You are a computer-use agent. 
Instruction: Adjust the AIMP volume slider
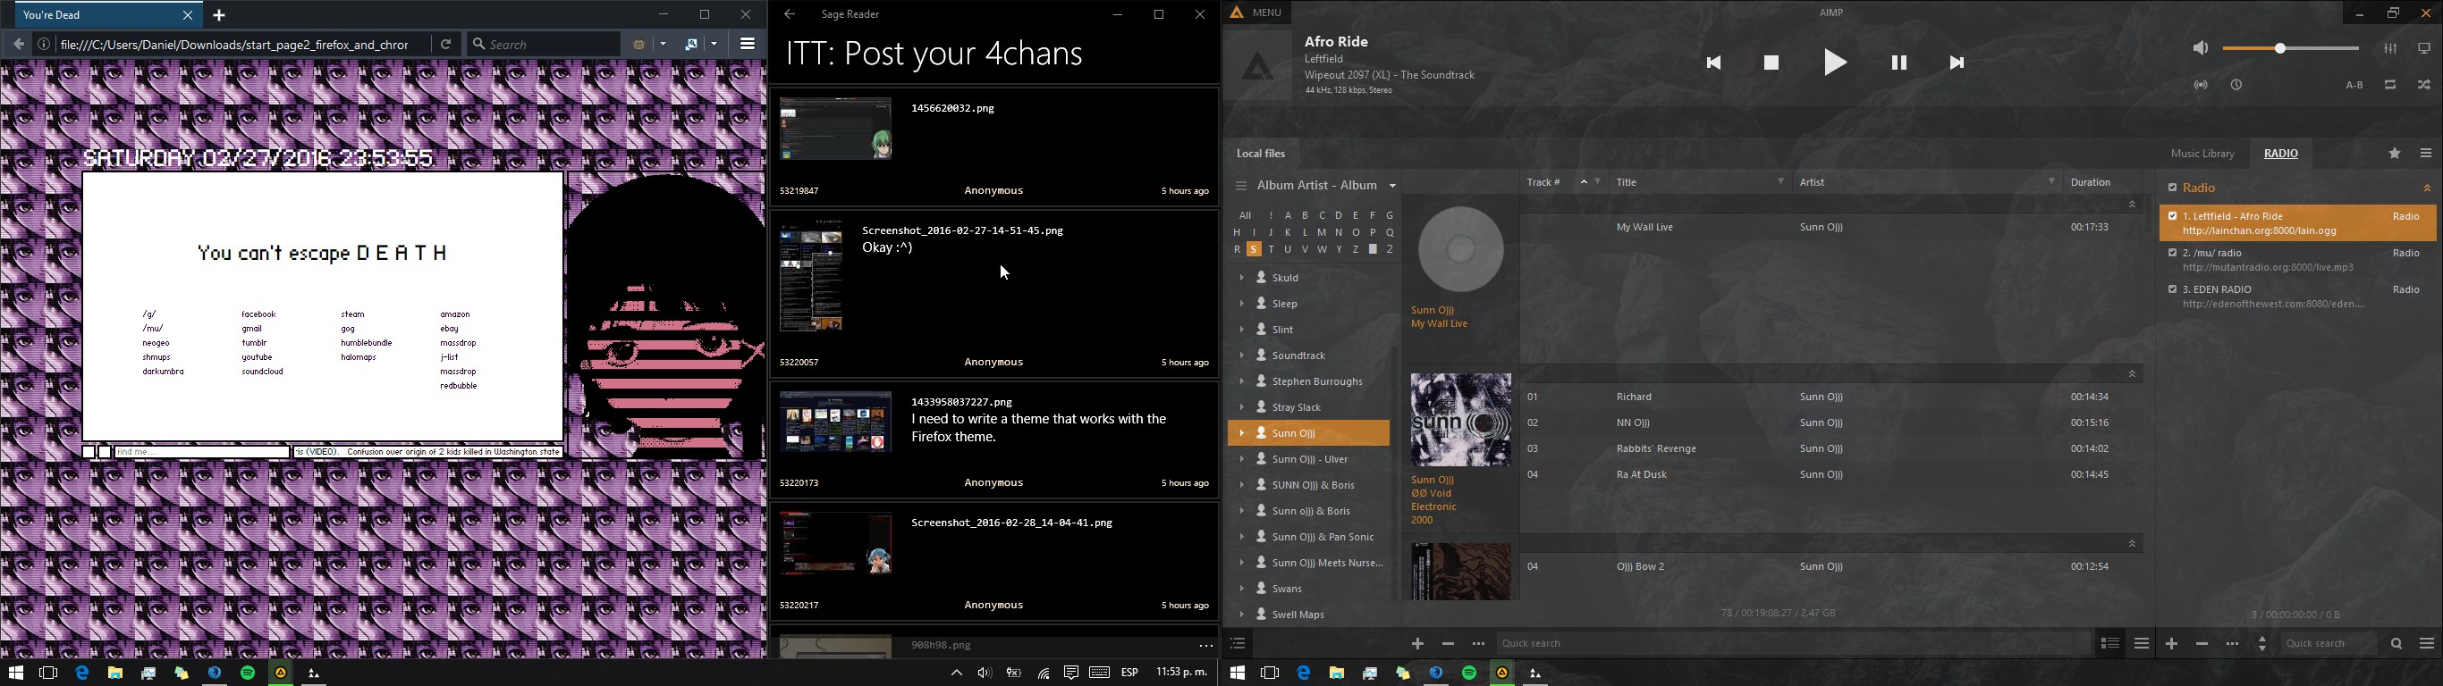pos(2290,48)
